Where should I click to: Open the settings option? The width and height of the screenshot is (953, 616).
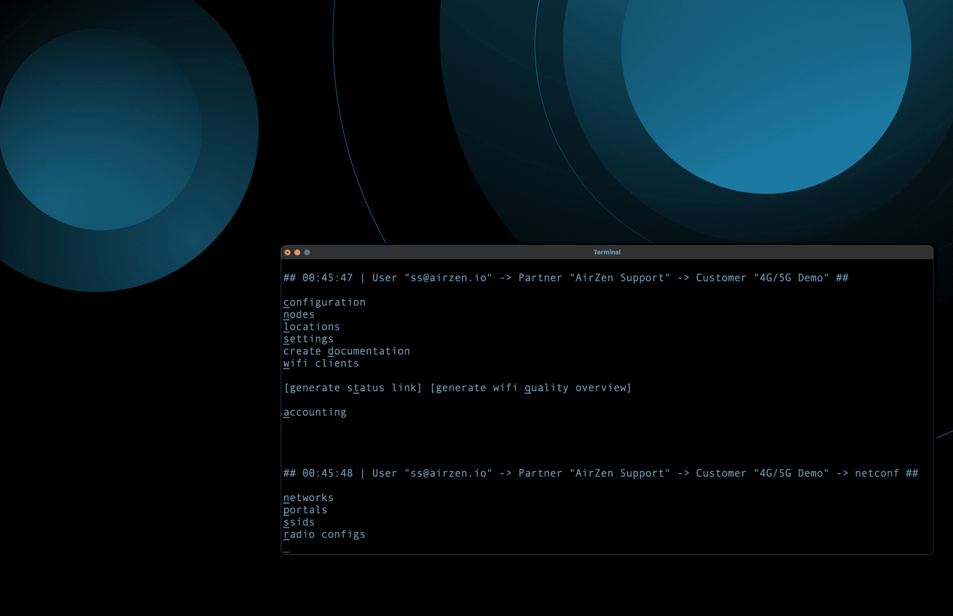click(308, 339)
